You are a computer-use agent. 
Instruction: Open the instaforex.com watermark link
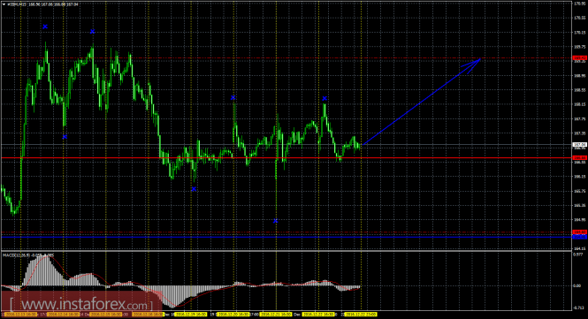[x=81, y=303]
